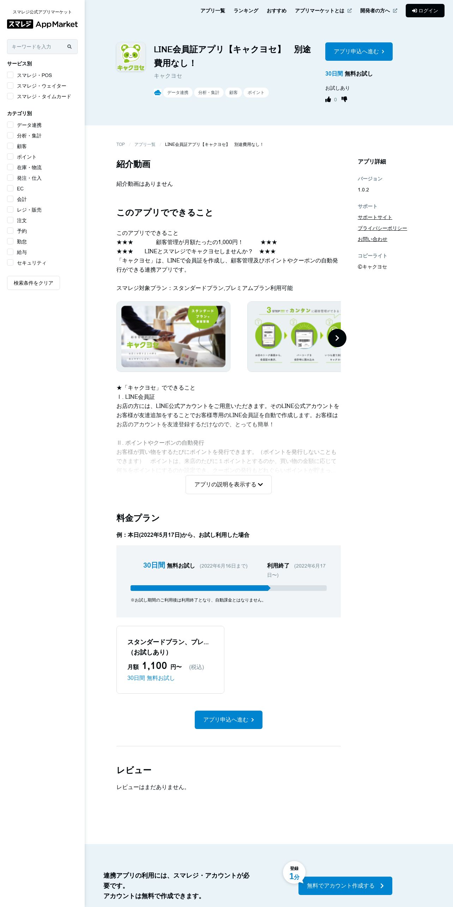
Task: Click the thumbs-up icon
Action: pos(328,100)
